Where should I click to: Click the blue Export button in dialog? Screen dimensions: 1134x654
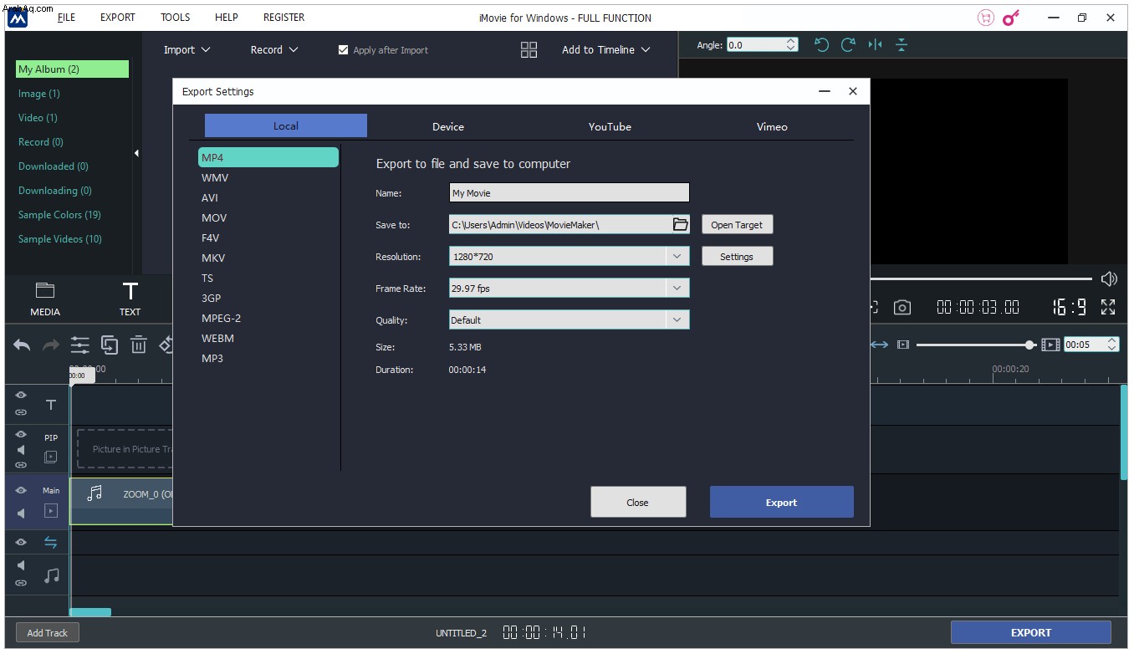click(782, 503)
